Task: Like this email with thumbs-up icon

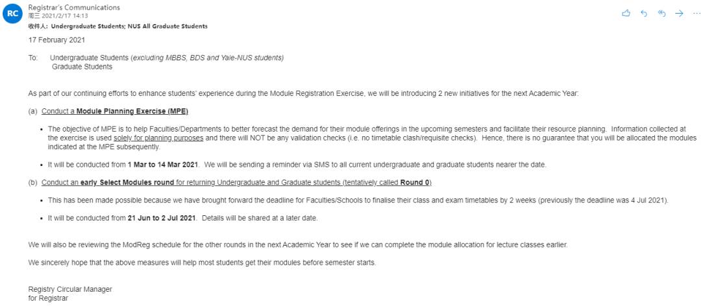Action: [x=626, y=13]
